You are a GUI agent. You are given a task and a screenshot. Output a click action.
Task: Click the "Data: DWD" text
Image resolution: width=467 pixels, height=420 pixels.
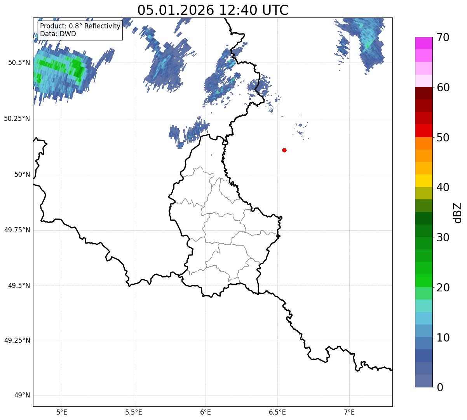click(58, 34)
